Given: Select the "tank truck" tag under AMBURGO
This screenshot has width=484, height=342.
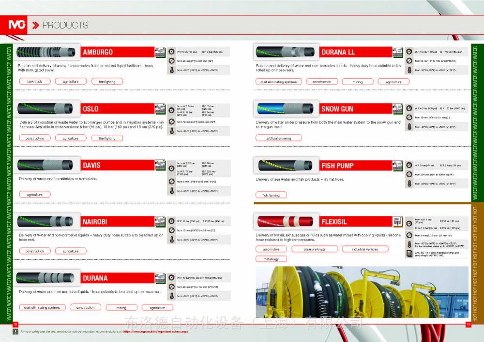Looking at the screenshot, I should pyautogui.click(x=34, y=82).
